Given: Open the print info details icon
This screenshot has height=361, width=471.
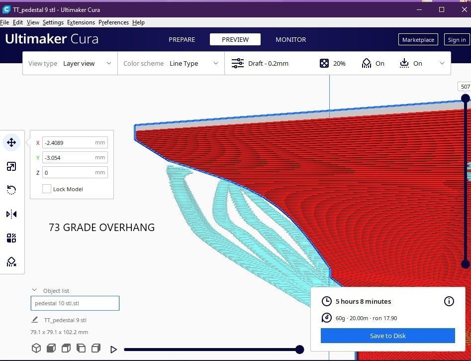Looking at the screenshot, I should click(x=449, y=301).
